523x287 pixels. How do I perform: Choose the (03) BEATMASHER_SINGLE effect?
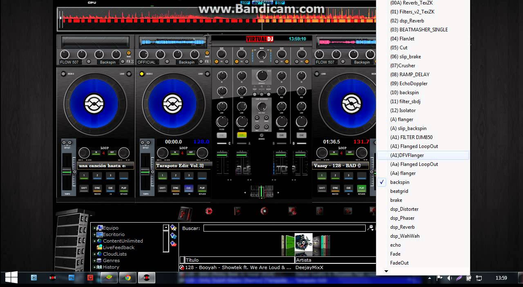tap(423, 30)
